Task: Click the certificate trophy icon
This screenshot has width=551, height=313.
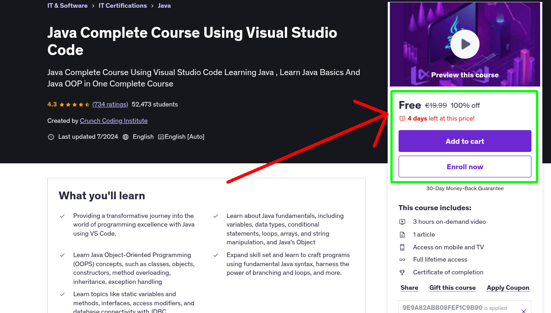Action: [402, 273]
